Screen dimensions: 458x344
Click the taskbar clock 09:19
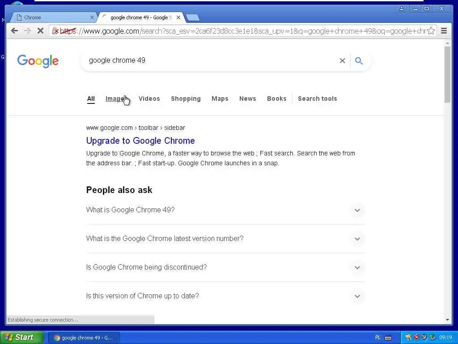pos(446,338)
